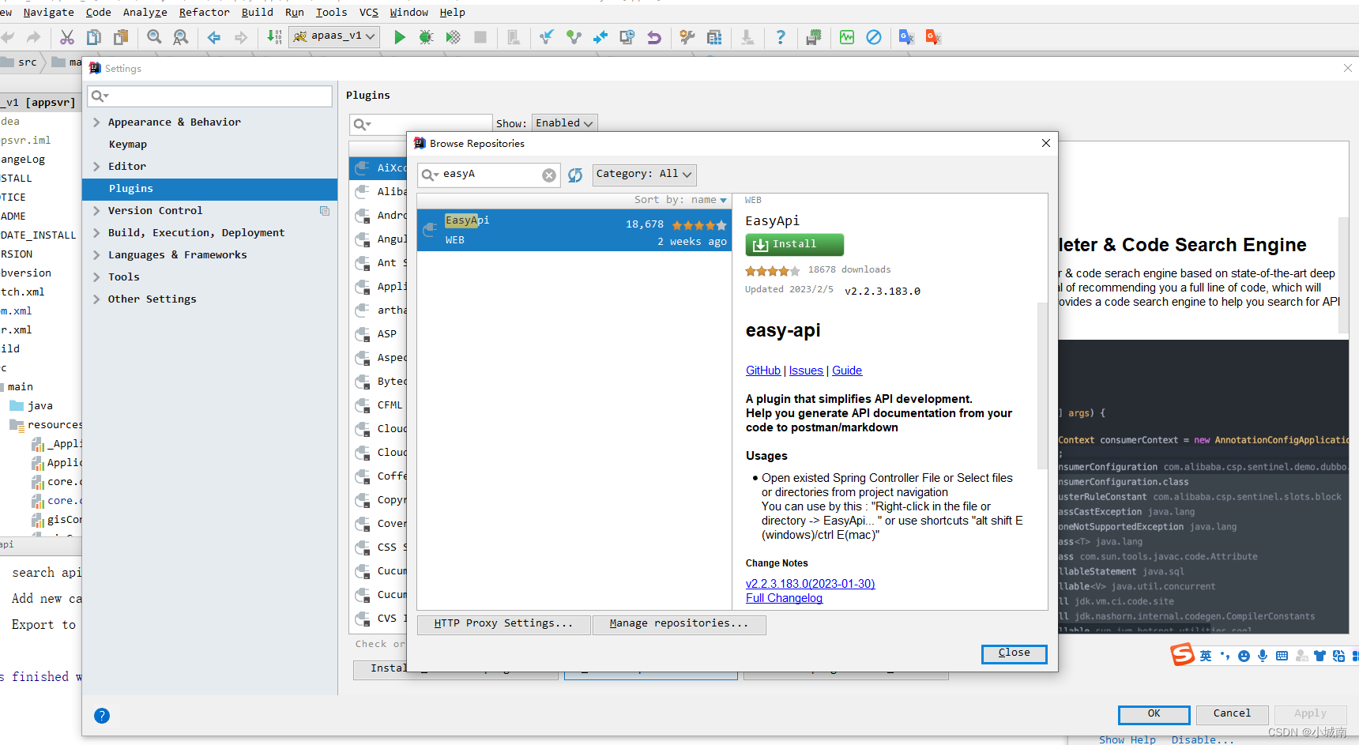Open the Category: All dropdown

pos(644,174)
